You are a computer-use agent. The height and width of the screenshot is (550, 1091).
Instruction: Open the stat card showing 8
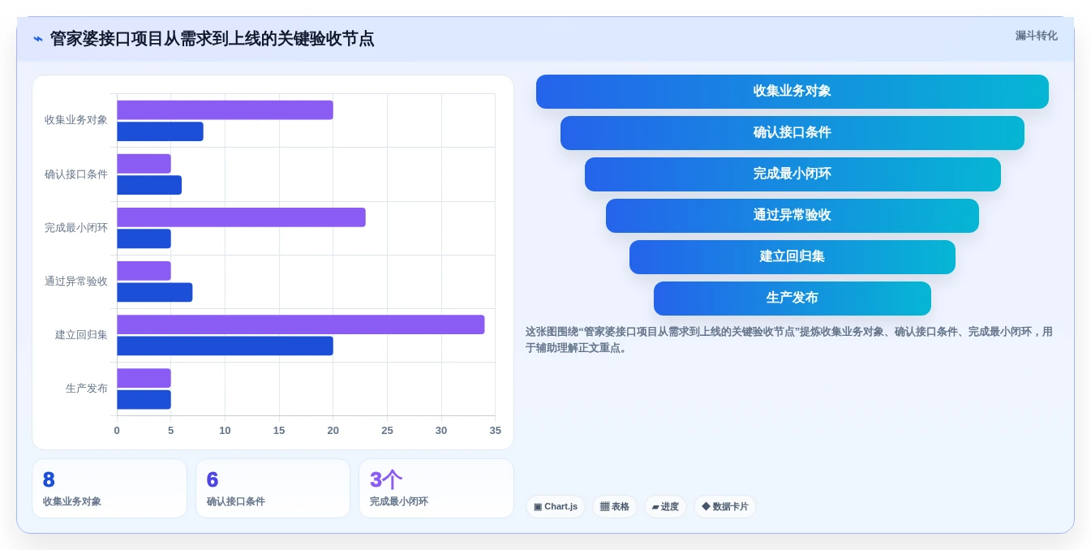click(110, 488)
